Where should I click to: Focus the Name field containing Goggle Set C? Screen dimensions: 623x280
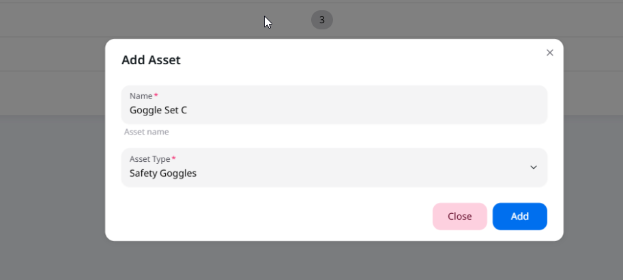(334, 104)
